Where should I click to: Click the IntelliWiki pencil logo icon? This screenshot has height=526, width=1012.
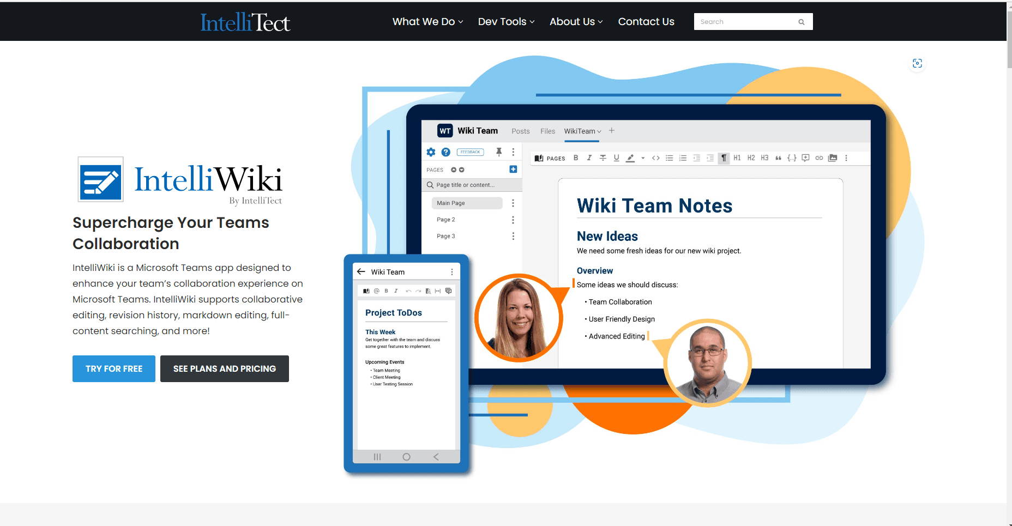click(101, 179)
